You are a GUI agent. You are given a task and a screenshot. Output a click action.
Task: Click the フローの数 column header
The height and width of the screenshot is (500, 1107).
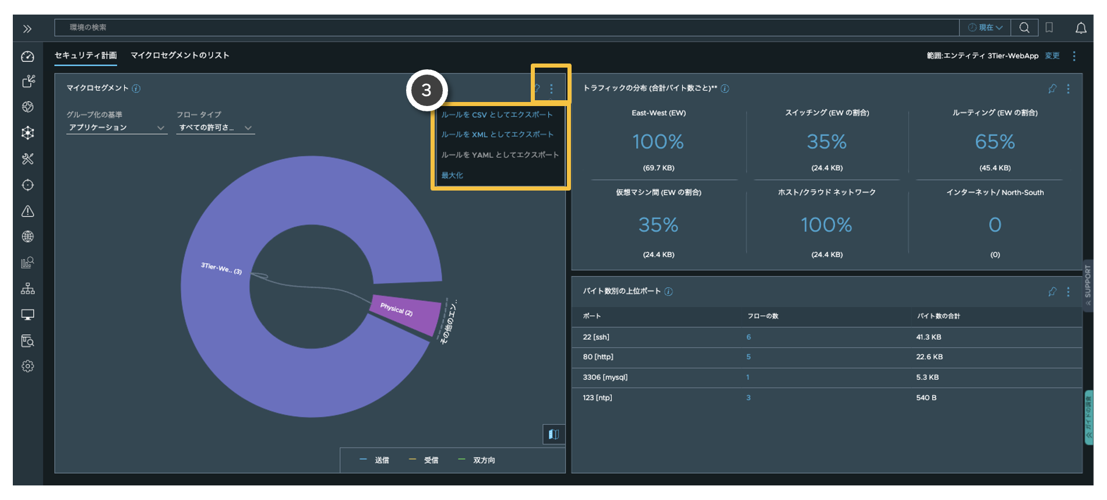coord(763,316)
